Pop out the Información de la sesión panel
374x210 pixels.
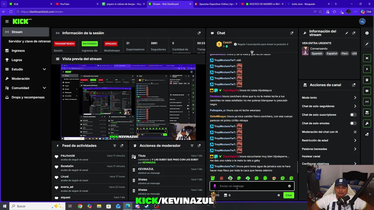tap(199, 33)
